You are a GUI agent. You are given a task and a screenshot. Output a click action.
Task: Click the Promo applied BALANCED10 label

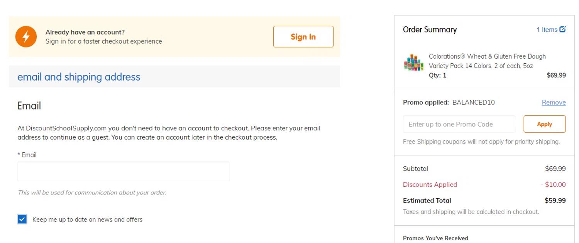449,102
